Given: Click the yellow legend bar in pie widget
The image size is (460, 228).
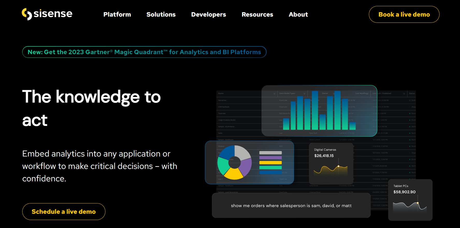Looking at the screenshot, I should [x=270, y=163].
